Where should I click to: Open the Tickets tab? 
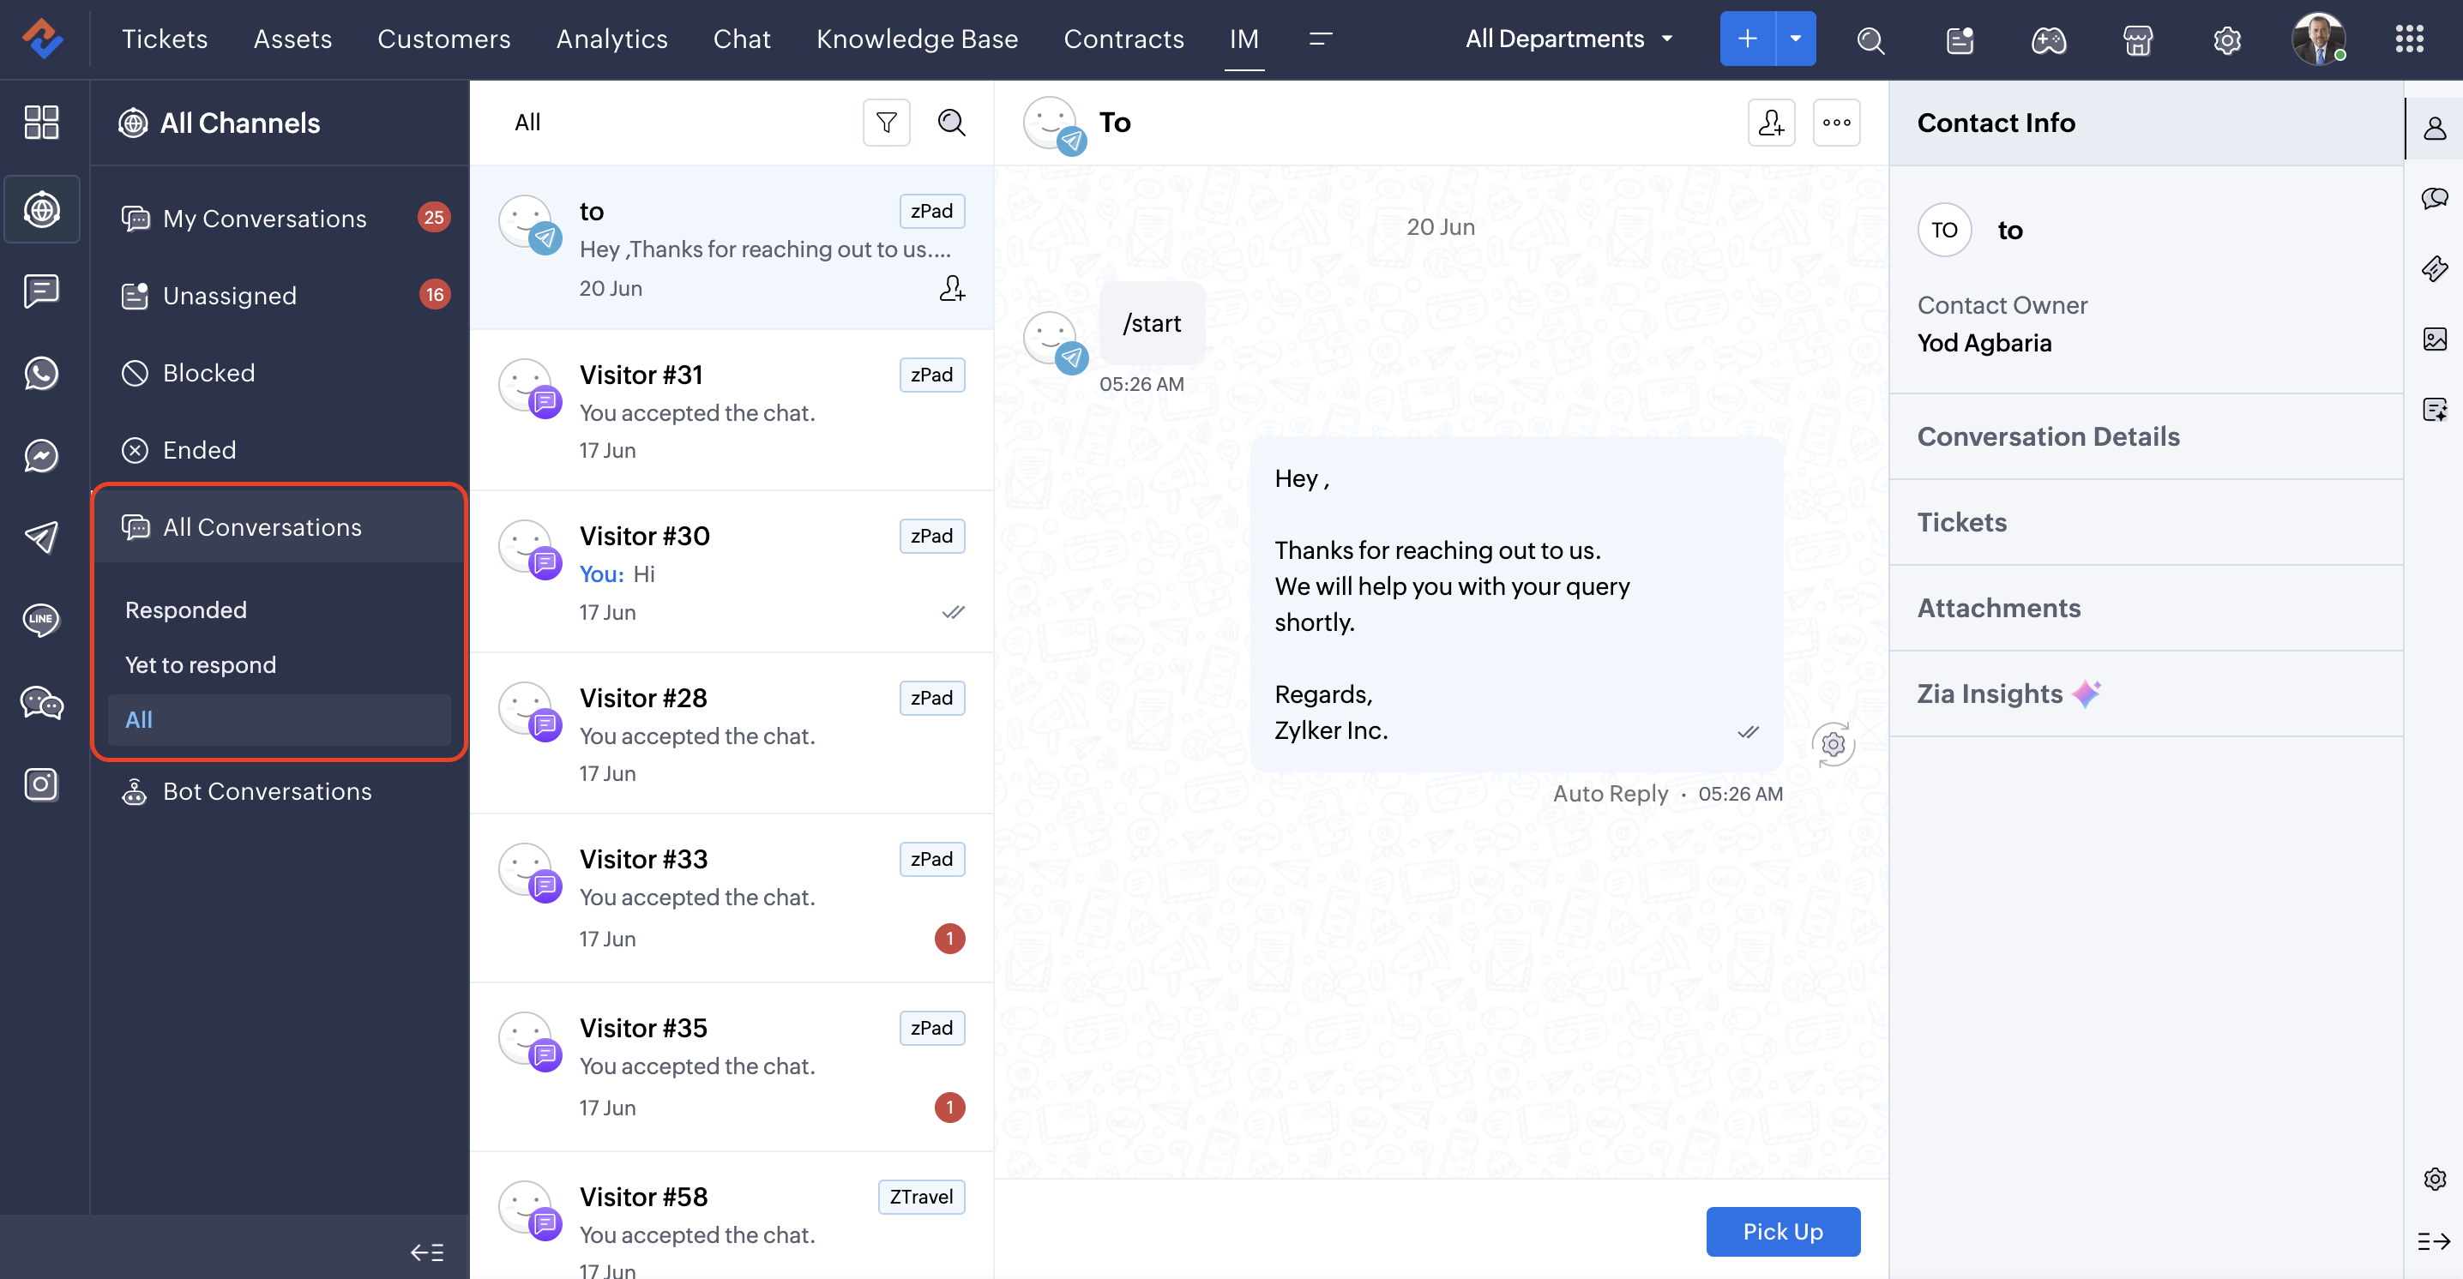click(165, 39)
